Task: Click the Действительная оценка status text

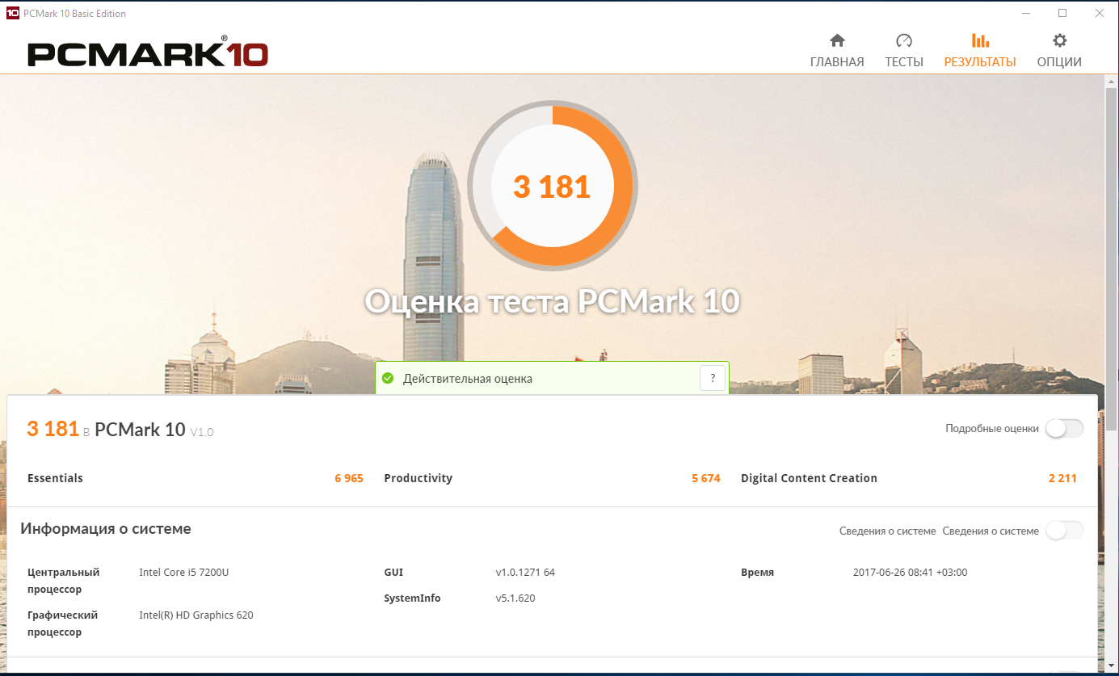Action: [x=468, y=379]
